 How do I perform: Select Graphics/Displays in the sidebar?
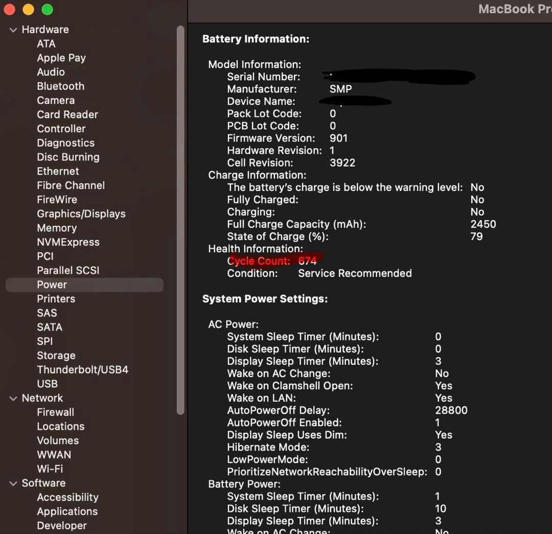[x=81, y=214]
